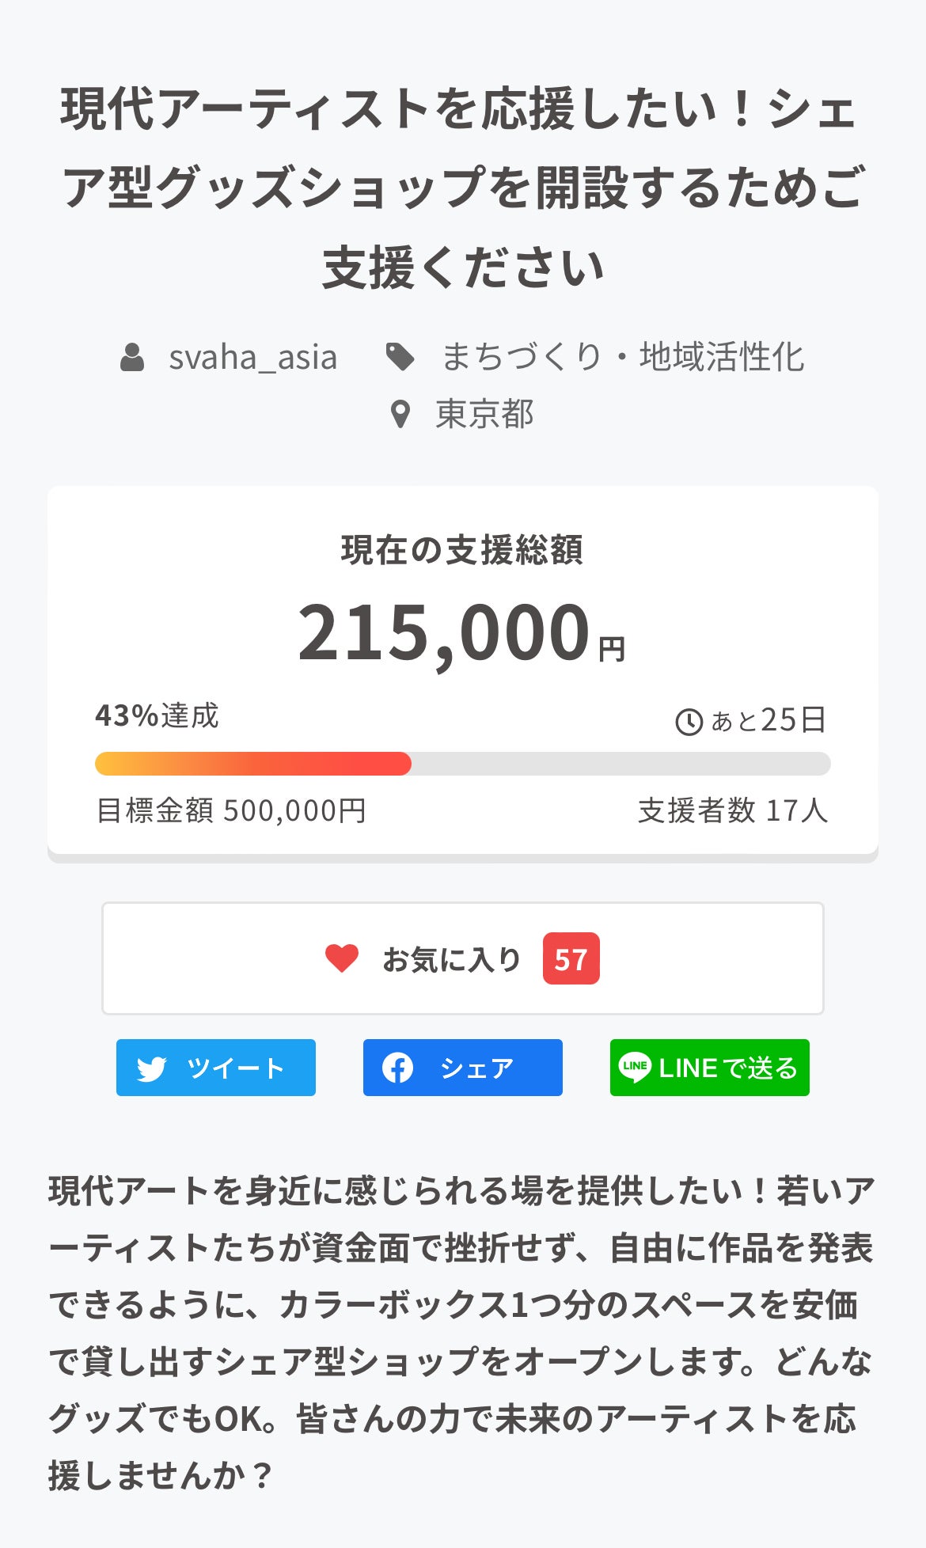Click the 支援者数 17人 supporters count
This screenshot has height=1548, width=926.
point(732,810)
